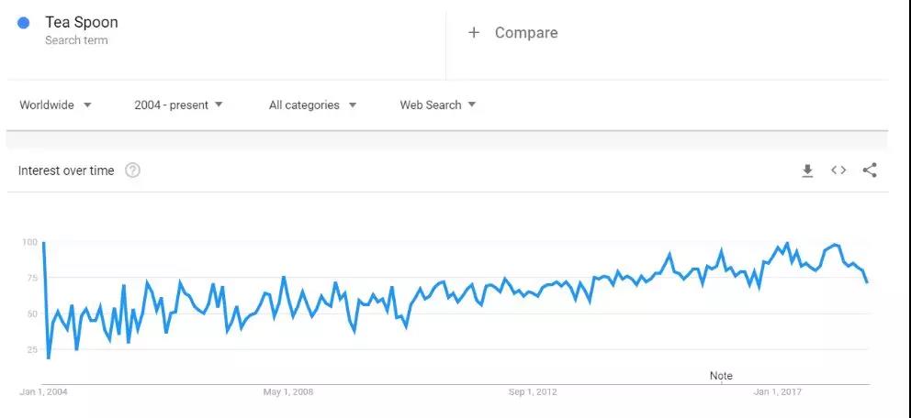Click the 100 value on the y-axis
This screenshot has width=911, height=418.
click(29, 243)
